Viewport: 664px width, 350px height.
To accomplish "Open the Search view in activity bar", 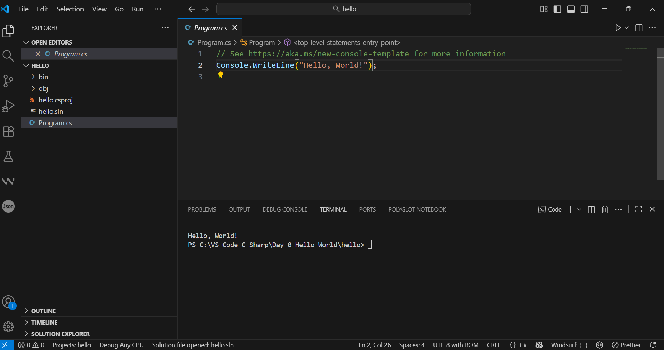I will pos(8,56).
